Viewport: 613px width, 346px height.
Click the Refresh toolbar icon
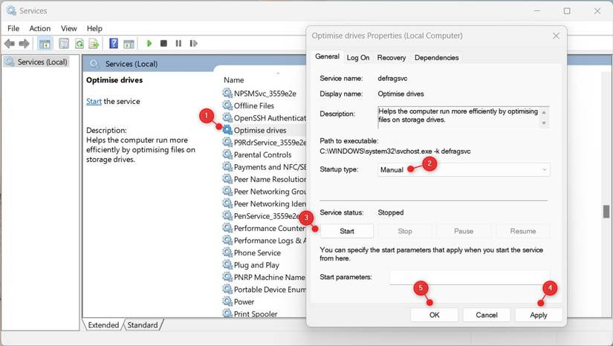(80, 43)
